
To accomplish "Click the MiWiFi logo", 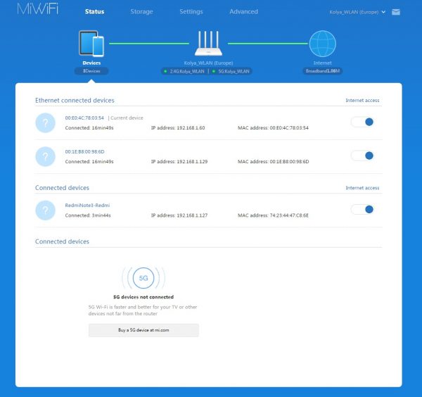I will tap(38, 9).
